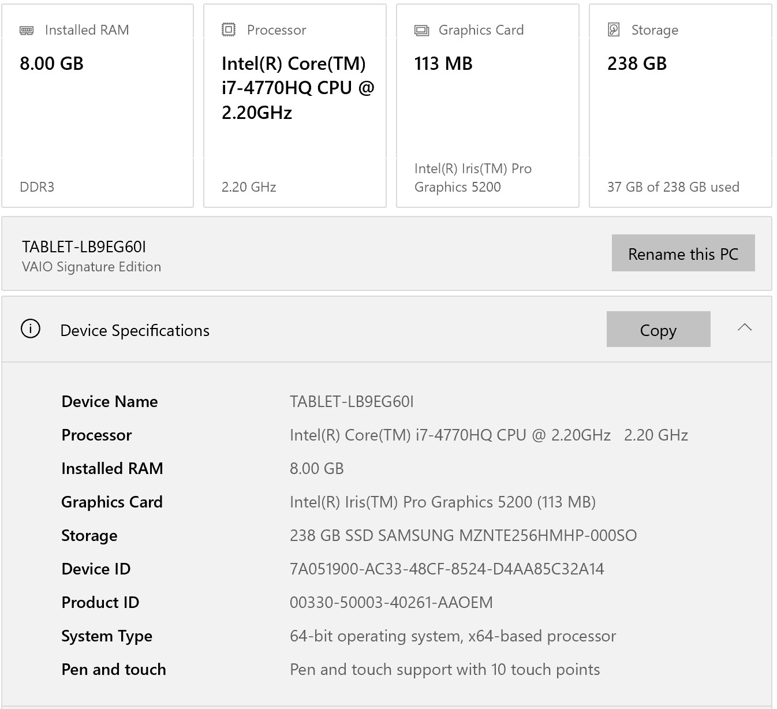This screenshot has width=777, height=709.
Task: Click the Device Name label
Action: [110, 402]
